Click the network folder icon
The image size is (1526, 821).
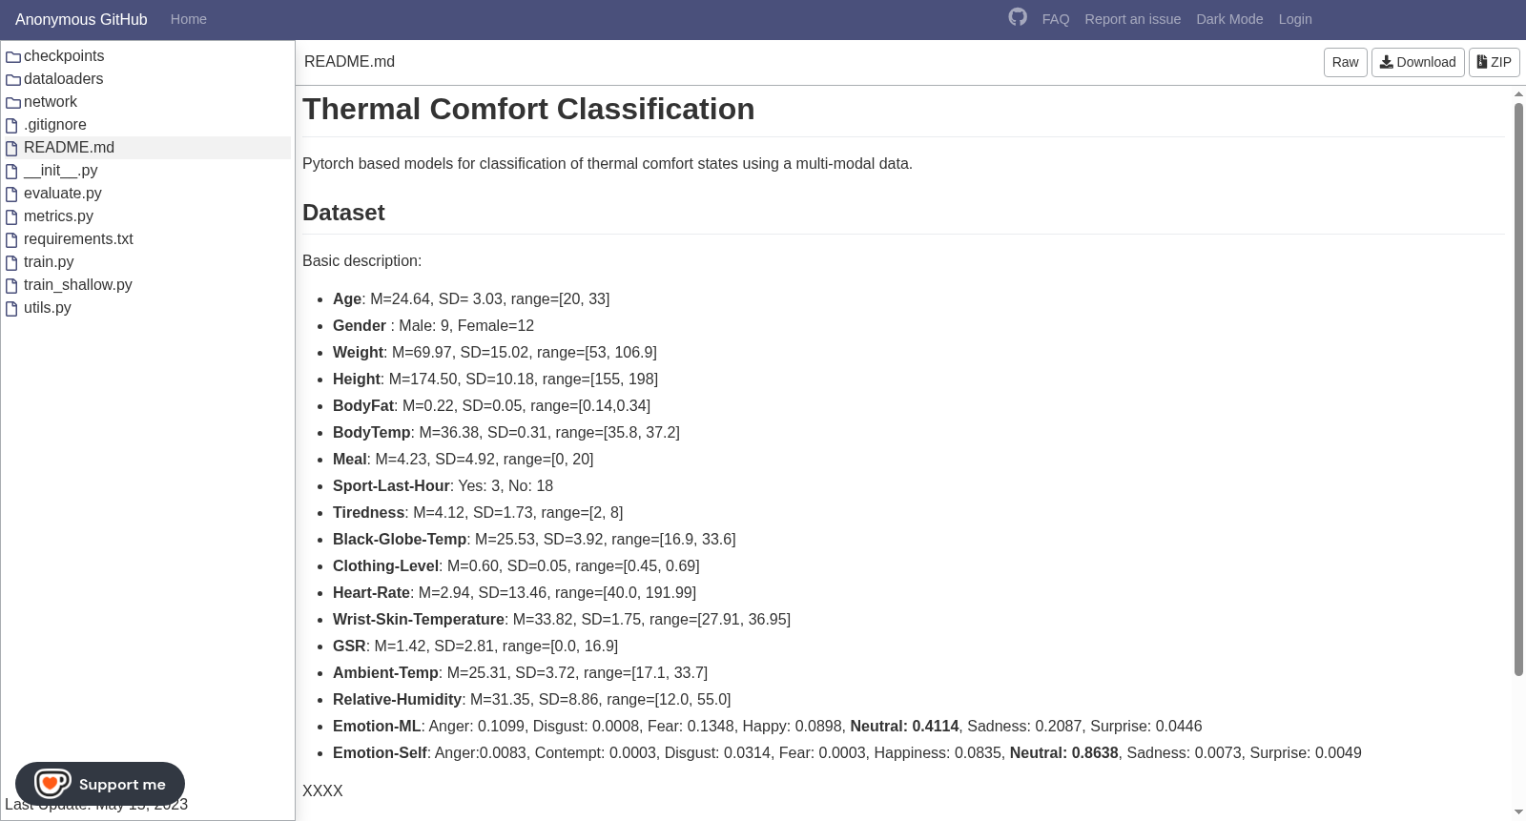point(12,102)
